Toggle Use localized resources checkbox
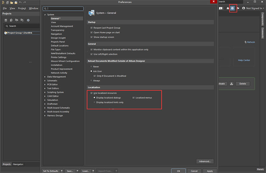Image resolution: width=266 pixels, height=173 pixels. [x=91, y=93]
